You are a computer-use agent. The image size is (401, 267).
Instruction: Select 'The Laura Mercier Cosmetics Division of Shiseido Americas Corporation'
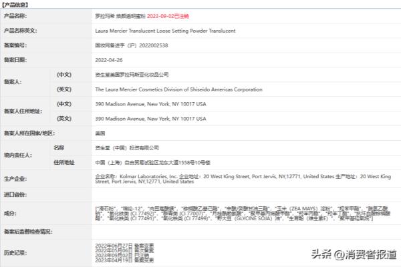pyautogui.click(x=178, y=89)
